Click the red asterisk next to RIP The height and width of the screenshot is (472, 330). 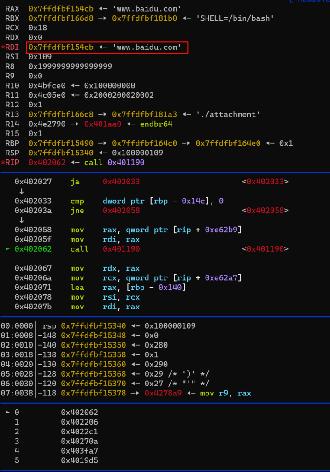click(x=3, y=162)
